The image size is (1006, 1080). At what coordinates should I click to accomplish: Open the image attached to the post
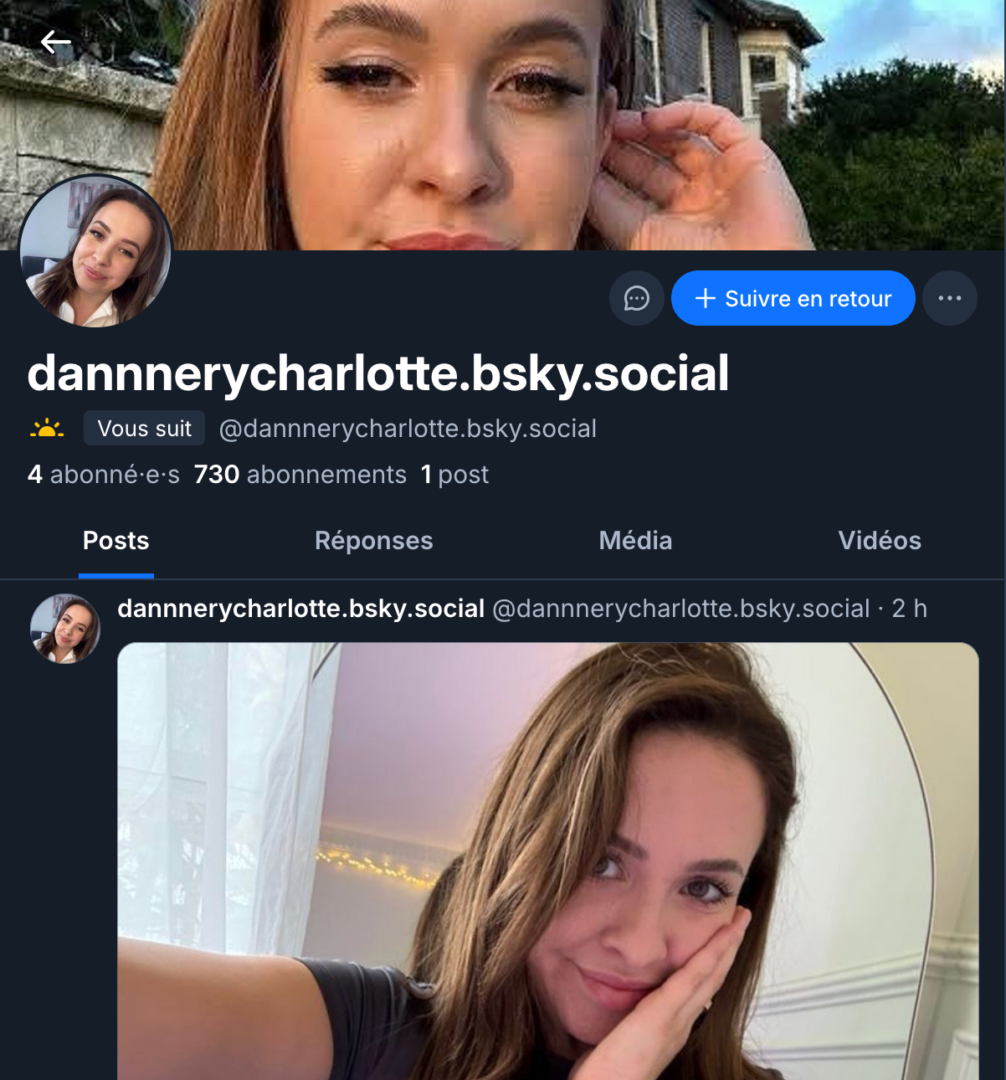tap(547, 861)
